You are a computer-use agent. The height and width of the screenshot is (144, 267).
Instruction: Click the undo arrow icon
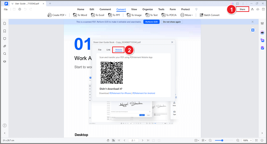25,9
